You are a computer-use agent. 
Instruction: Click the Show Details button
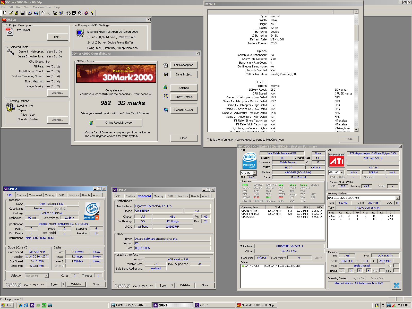pos(184,97)
